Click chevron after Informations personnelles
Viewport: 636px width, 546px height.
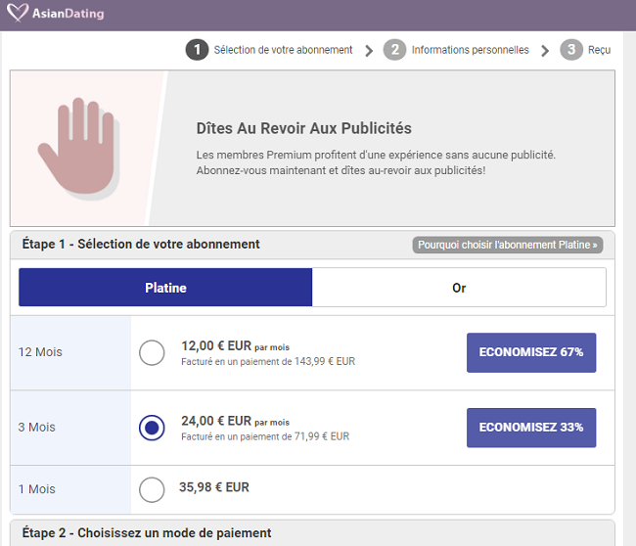click(545, 51)
